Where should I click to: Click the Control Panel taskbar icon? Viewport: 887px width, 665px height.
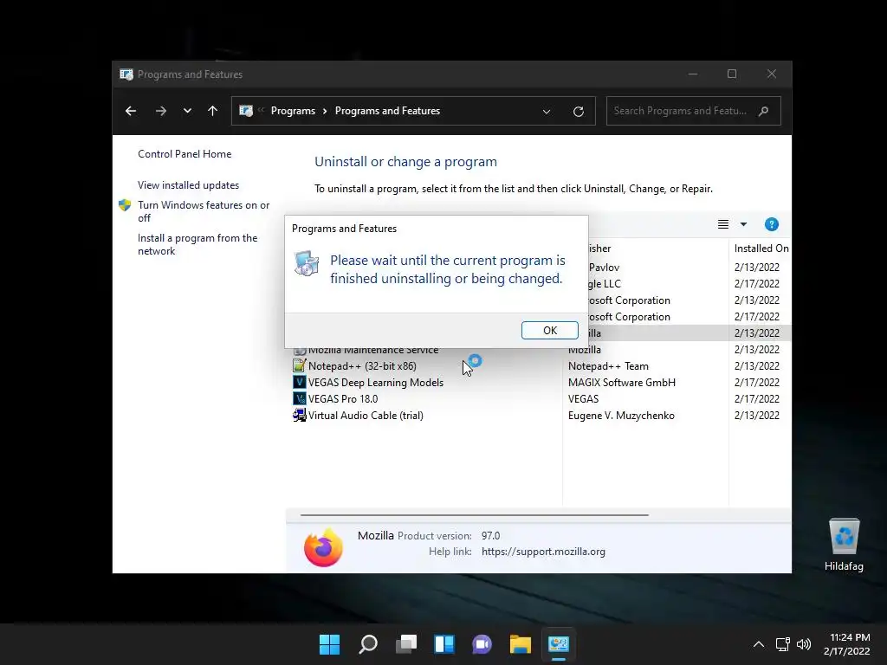click(x=559, y=644)
